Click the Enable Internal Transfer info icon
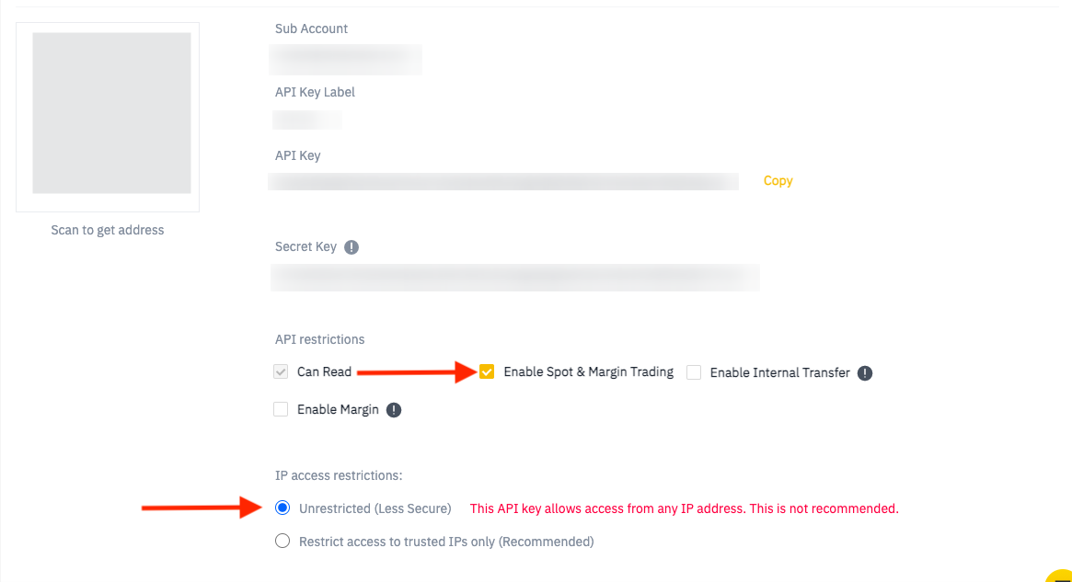This screenshot has height=582, width=1072. [x=865, y=373]
